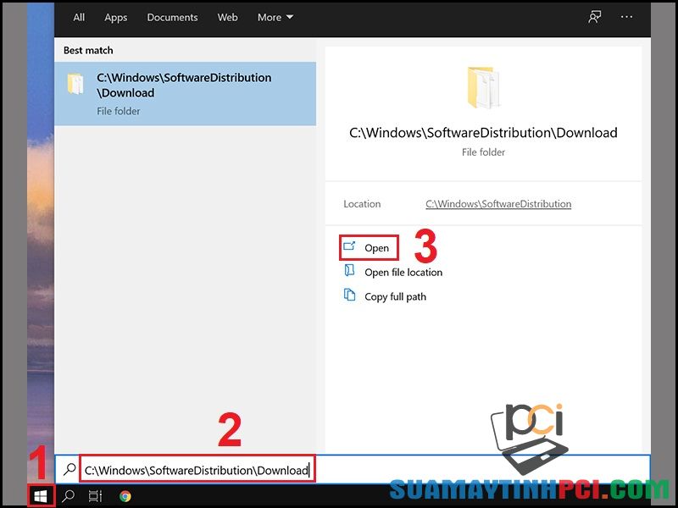678x508 pixels.
Task: Click the File folder label in preview pane
Action: tap(483, 152)
